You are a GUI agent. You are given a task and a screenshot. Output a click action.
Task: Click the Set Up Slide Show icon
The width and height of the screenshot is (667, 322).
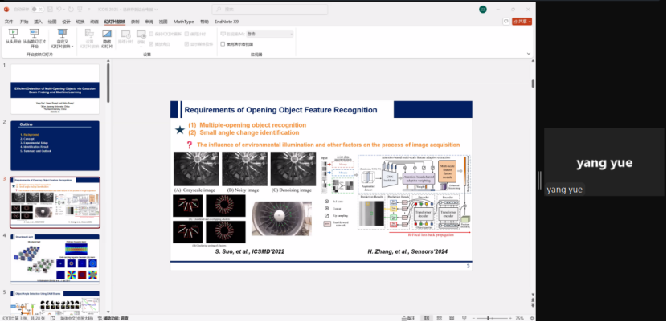[89, 34]
